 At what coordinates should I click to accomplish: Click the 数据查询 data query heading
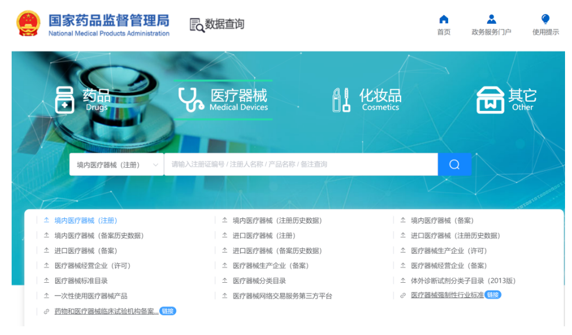(x=217, y=24)
